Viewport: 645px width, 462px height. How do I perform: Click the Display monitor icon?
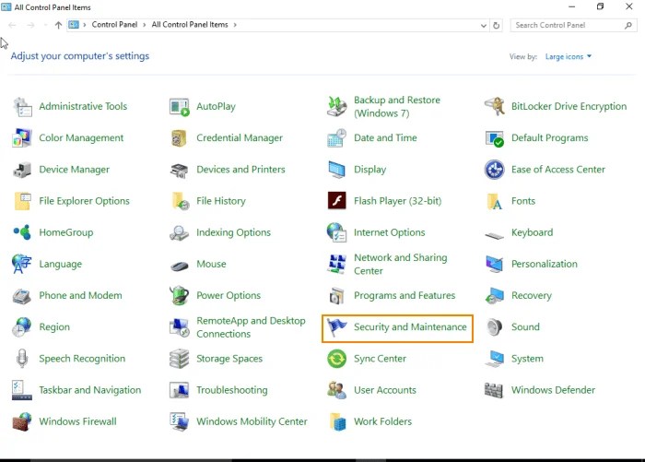(x=337, y=170)
